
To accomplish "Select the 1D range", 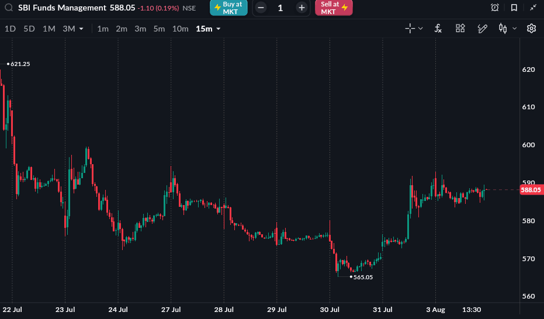I will (x=10, y=29).
